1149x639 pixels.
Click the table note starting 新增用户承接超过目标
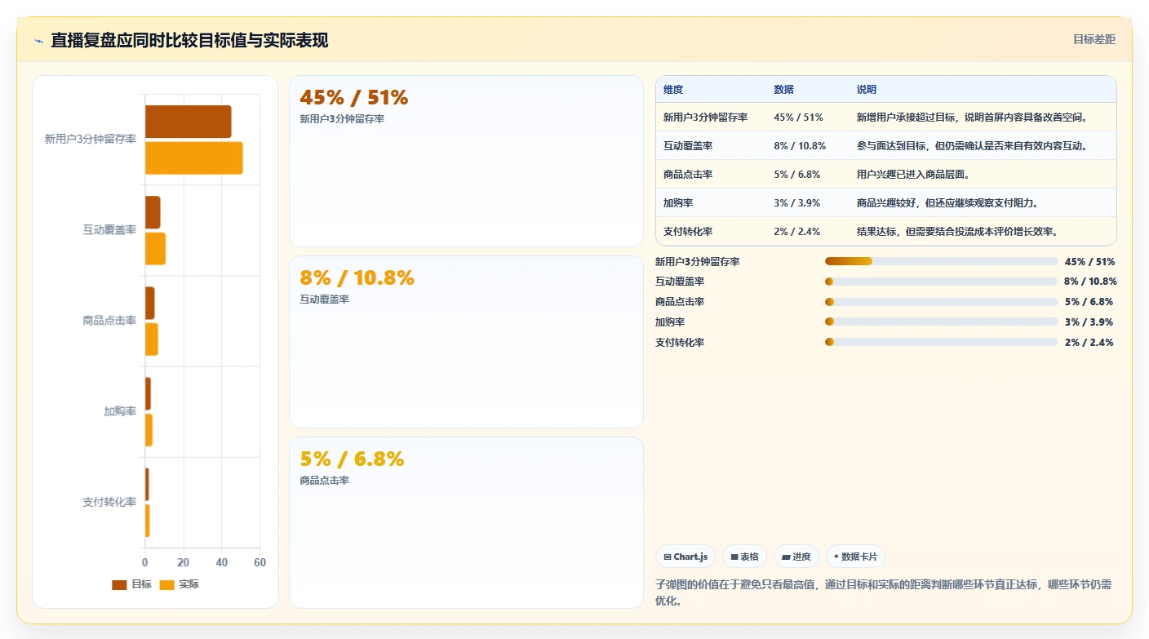[x=972, y=118]
